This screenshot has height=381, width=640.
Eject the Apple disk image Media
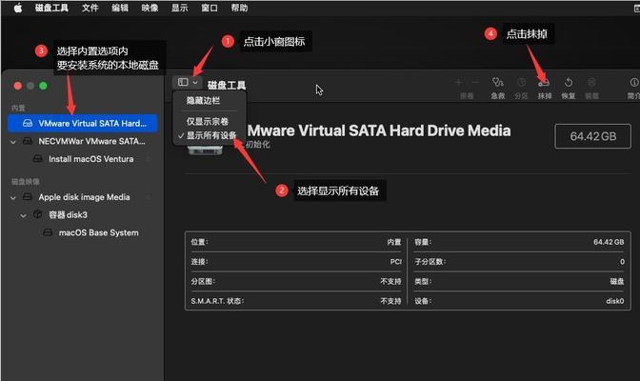(149, 197)
